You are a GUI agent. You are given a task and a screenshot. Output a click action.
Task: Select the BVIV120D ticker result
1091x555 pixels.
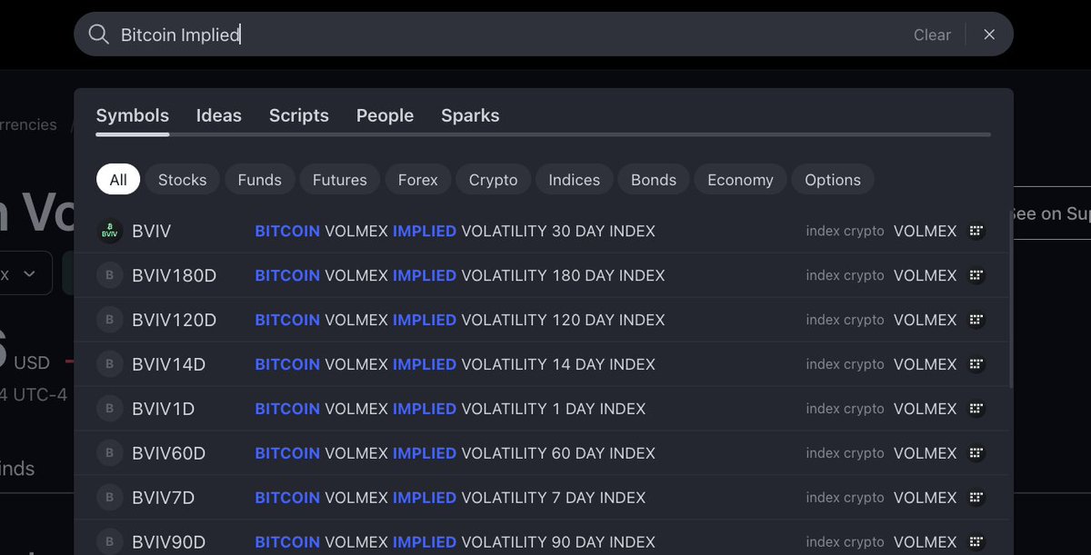[174, 320]
